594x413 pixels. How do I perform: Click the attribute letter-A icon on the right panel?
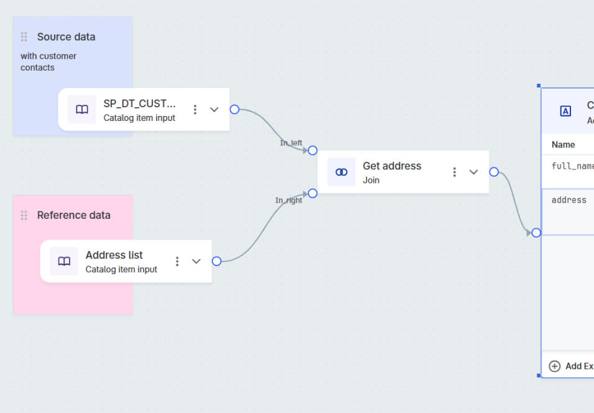tap(565, 112)
